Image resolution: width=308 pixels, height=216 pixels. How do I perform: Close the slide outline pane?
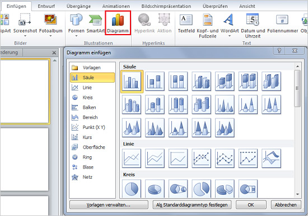[x=54, y=52]
